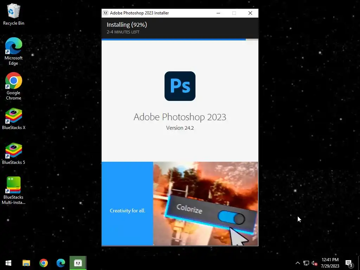
Task: Select the BlueStacks 5 desktop shortcut
Action: pyautogui.click(x=14, y=154)
